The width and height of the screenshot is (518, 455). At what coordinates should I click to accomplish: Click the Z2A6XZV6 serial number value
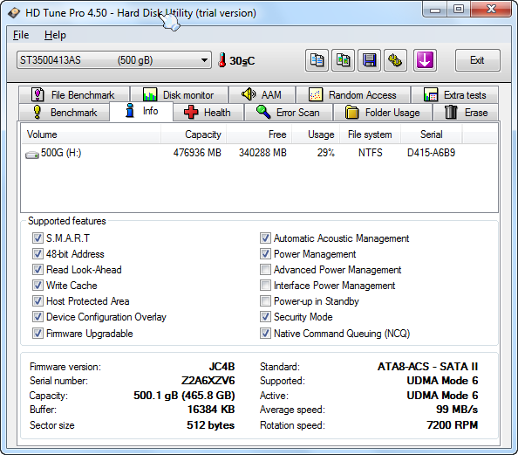[208, 381]
